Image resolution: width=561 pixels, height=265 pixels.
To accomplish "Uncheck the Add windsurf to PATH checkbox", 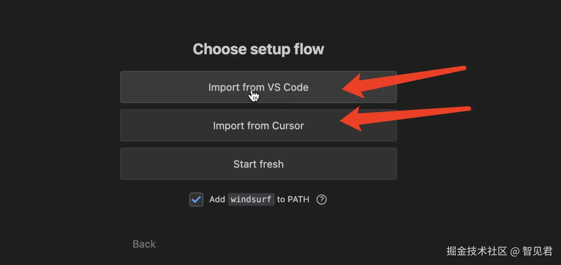I will [x=196, y=199].
